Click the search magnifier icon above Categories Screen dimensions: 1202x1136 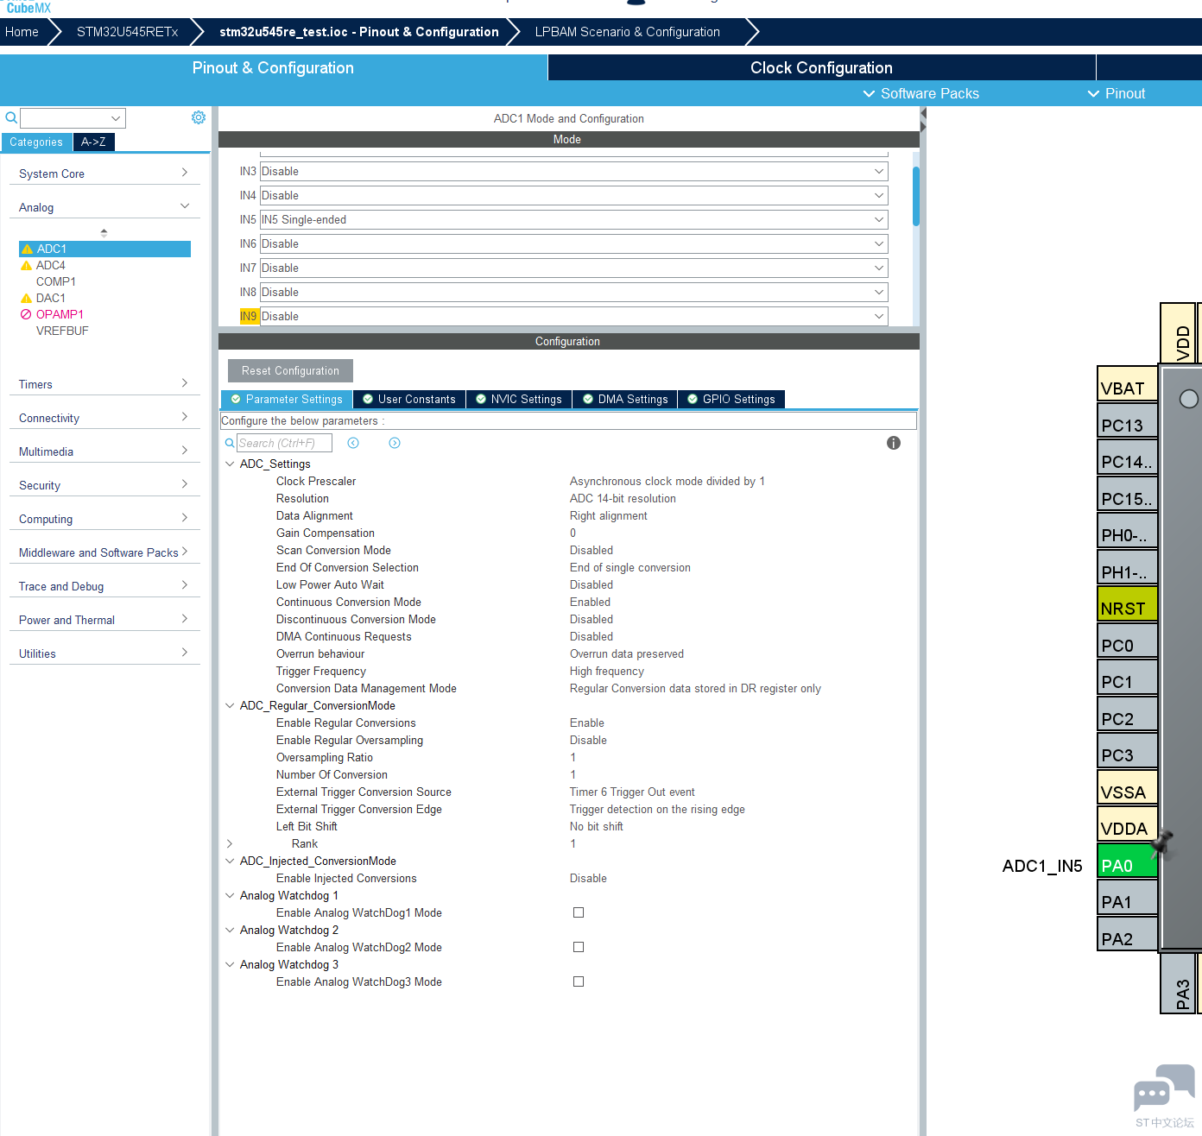tap(11, 117)
